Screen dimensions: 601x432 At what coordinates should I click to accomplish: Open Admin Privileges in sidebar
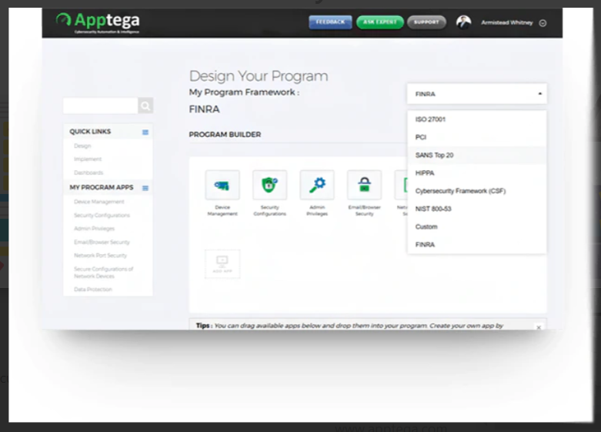click(x=95, y=228)
